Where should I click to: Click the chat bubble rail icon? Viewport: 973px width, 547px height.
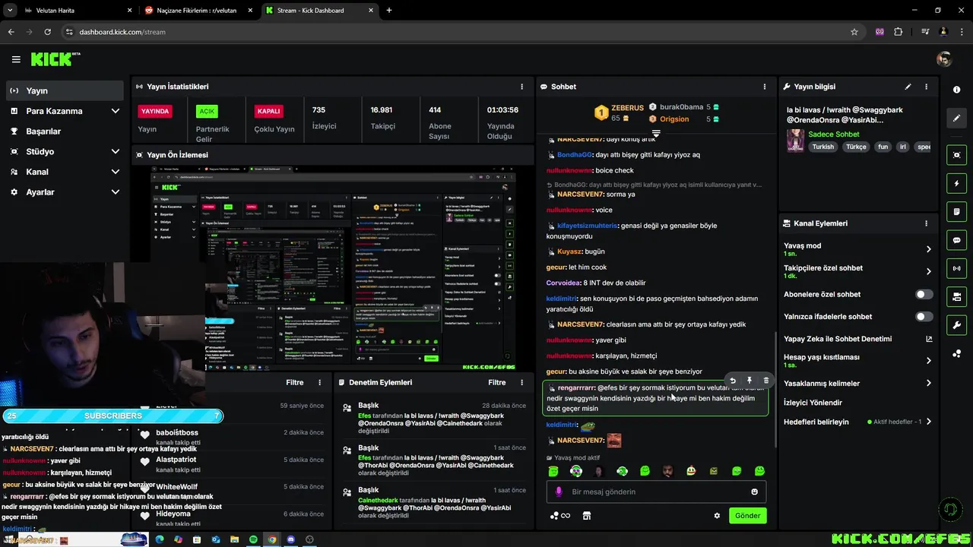click(956, 240)
